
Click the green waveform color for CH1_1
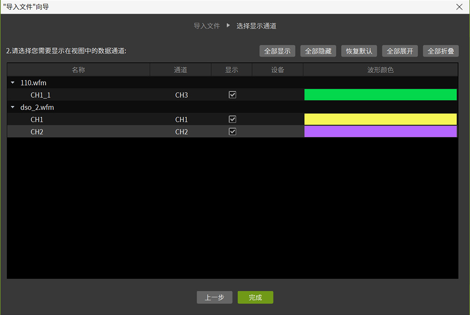point(380,95)
